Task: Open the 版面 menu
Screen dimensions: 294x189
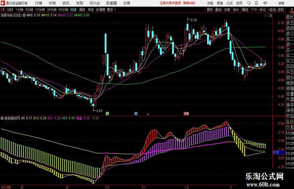Action: [x=220, y=3]
